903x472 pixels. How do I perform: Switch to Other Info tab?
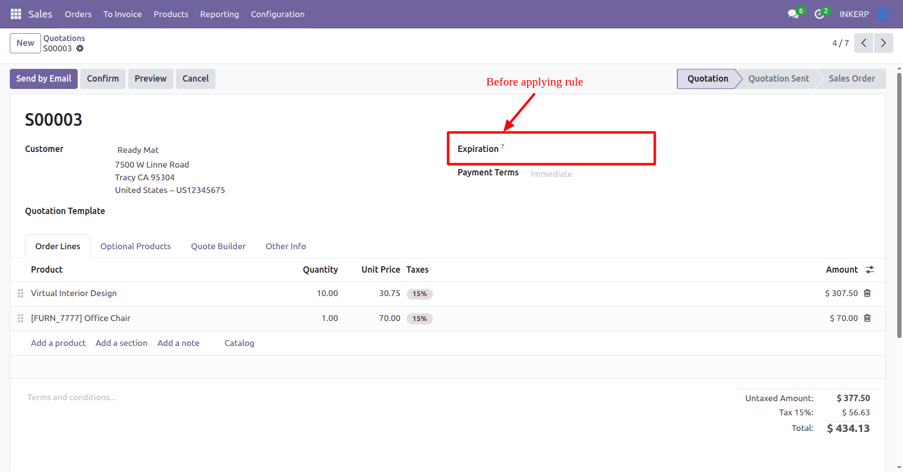pos(286,246)
